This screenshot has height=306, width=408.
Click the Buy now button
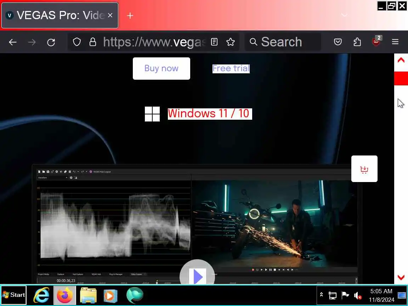pyautogui.click(x=161, y=68)
